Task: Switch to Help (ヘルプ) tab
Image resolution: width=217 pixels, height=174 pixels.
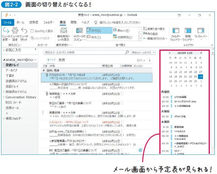Action: (85, 22)
